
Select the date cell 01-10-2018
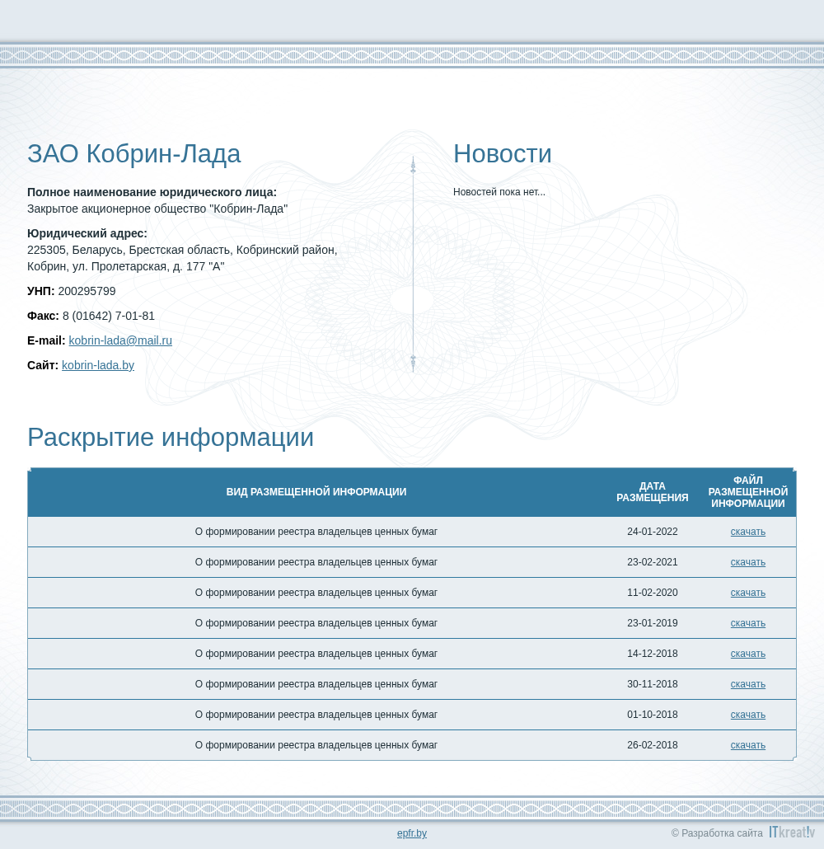tap(653, 715)
